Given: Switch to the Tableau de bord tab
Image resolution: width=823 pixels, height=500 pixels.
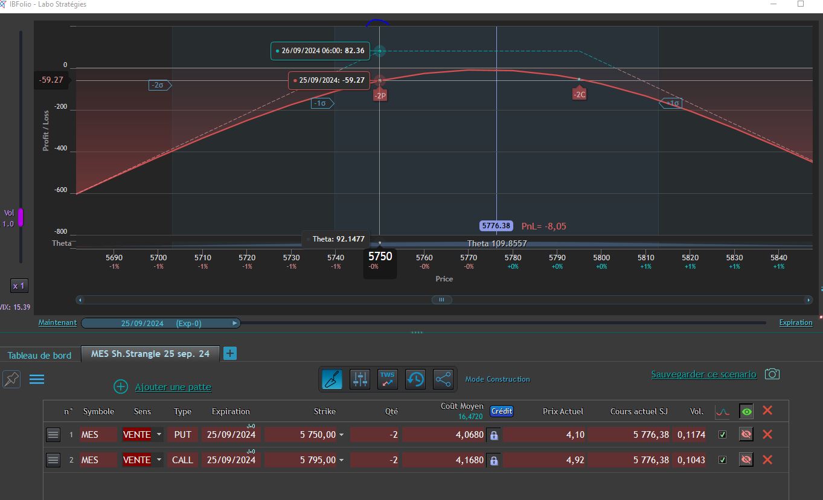Looking at the screenshot, I should pyautogui.click(x=39, y=355).
